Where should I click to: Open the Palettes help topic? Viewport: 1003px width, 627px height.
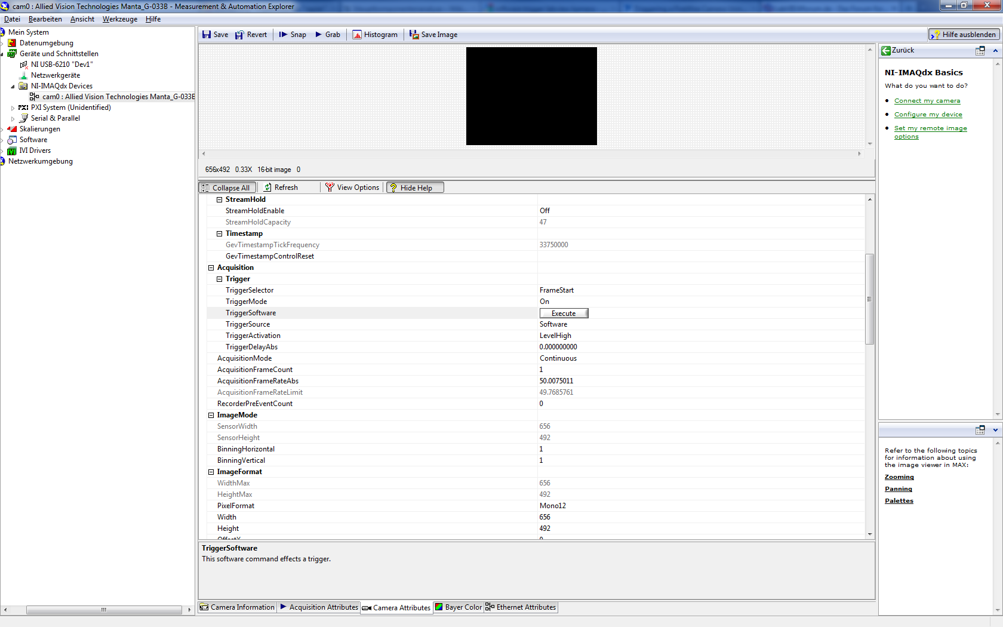click(x=899, y=501)
